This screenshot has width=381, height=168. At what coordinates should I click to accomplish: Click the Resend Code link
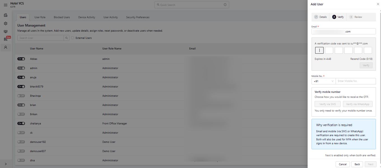point(361,59)
